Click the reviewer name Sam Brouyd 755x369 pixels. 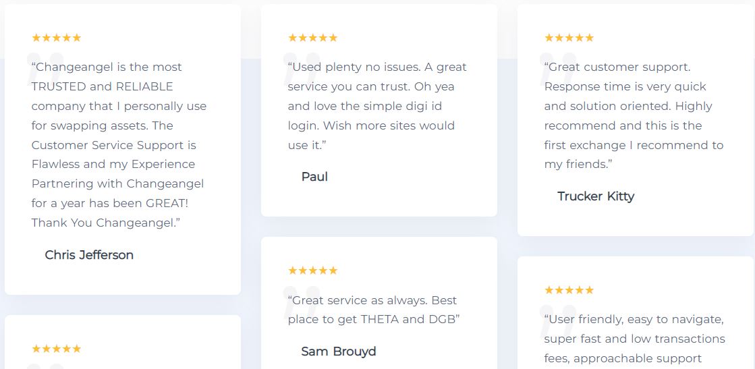(339, 351)
